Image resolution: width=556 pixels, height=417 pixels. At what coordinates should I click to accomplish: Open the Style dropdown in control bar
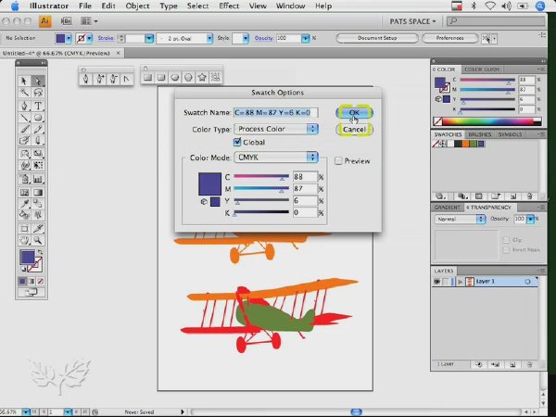(246, 38)
